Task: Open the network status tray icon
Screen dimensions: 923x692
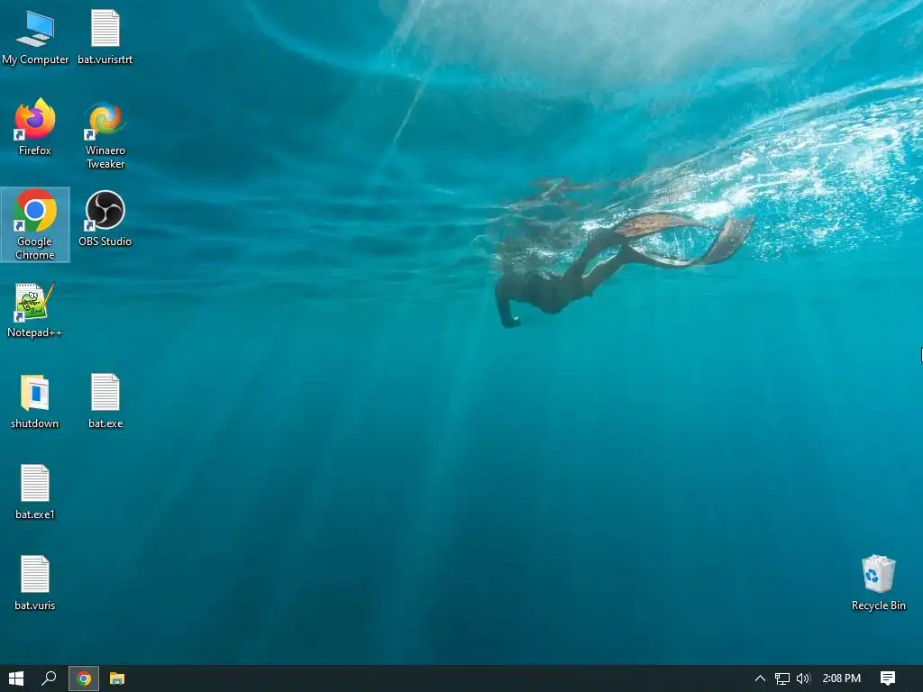Action: tap(781, 678)
